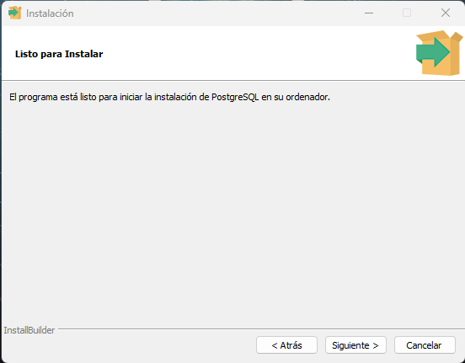The width and height of the screenshot is (465, 363).
Task: Click the large package box logo in header
Action: click(440, 53)
